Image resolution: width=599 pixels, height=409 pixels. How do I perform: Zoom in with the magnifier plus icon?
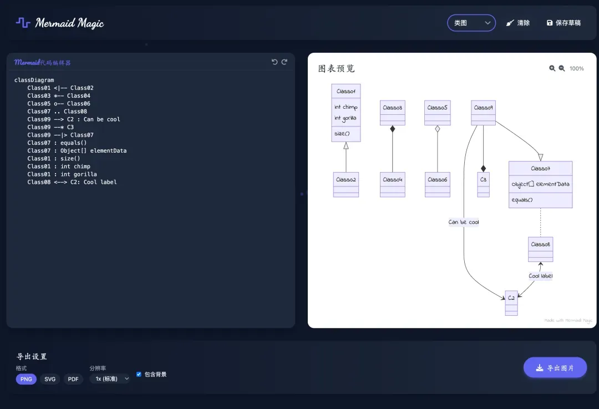552,68
